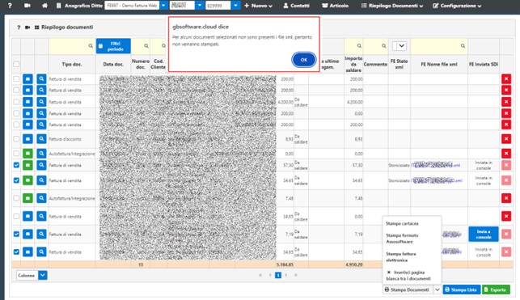The width and height of the screenshot is (520, 300).
Task: Open the help question mark in top bar
Action: [10, 6]
